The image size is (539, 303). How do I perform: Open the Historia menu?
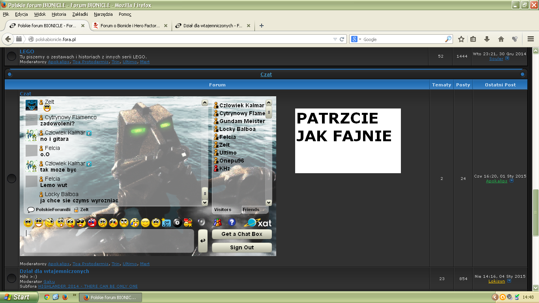pos(59,14)
